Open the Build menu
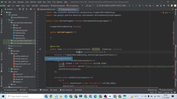The width and height of the screenshot is (177, 99). click(x=40, y=2)
